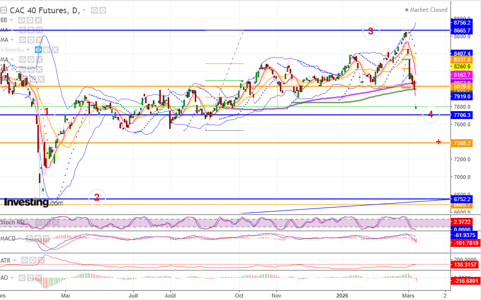Open settings gear for BB indicator
This screenshot has width=481, height=300.
(x=30, y=20)
